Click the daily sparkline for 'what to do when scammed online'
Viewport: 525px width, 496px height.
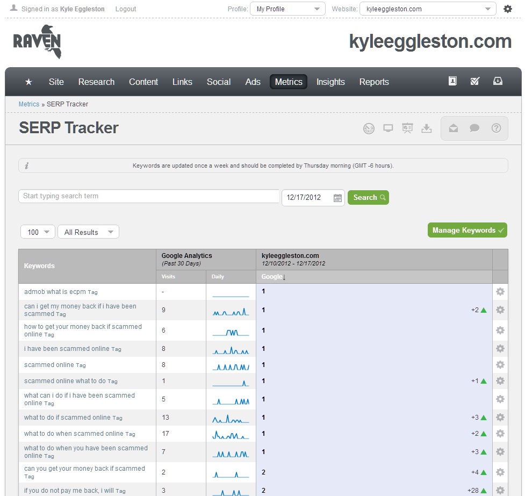(231, 435)
